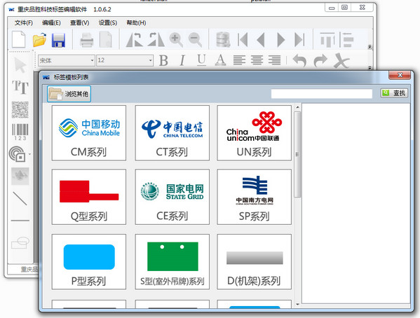The width and height of the screenshot is (420, 318).
Task: Select the UN系列 China Unicom template
Action: click(255, 133)
